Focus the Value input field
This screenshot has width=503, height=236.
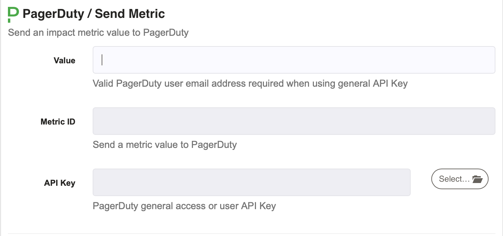coord(294,60)
